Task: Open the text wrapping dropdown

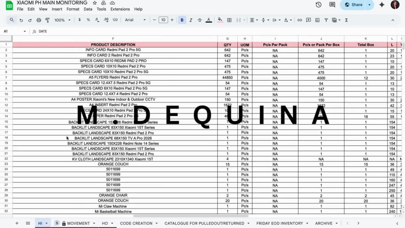Action: click(x=276, y=20)
